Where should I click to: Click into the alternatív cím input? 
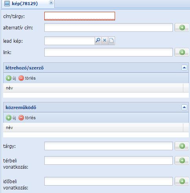tap(108, 27)
